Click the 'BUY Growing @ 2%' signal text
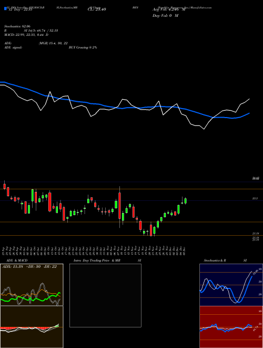This screenshot has width=263, height=348. coord(83,47)
